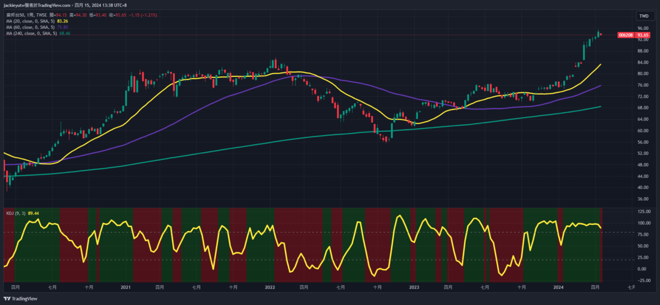The height and width of the screenshot is (305, 660).
Task: Select the MA 20 indicator legend
Action: (x=30, y=21)
